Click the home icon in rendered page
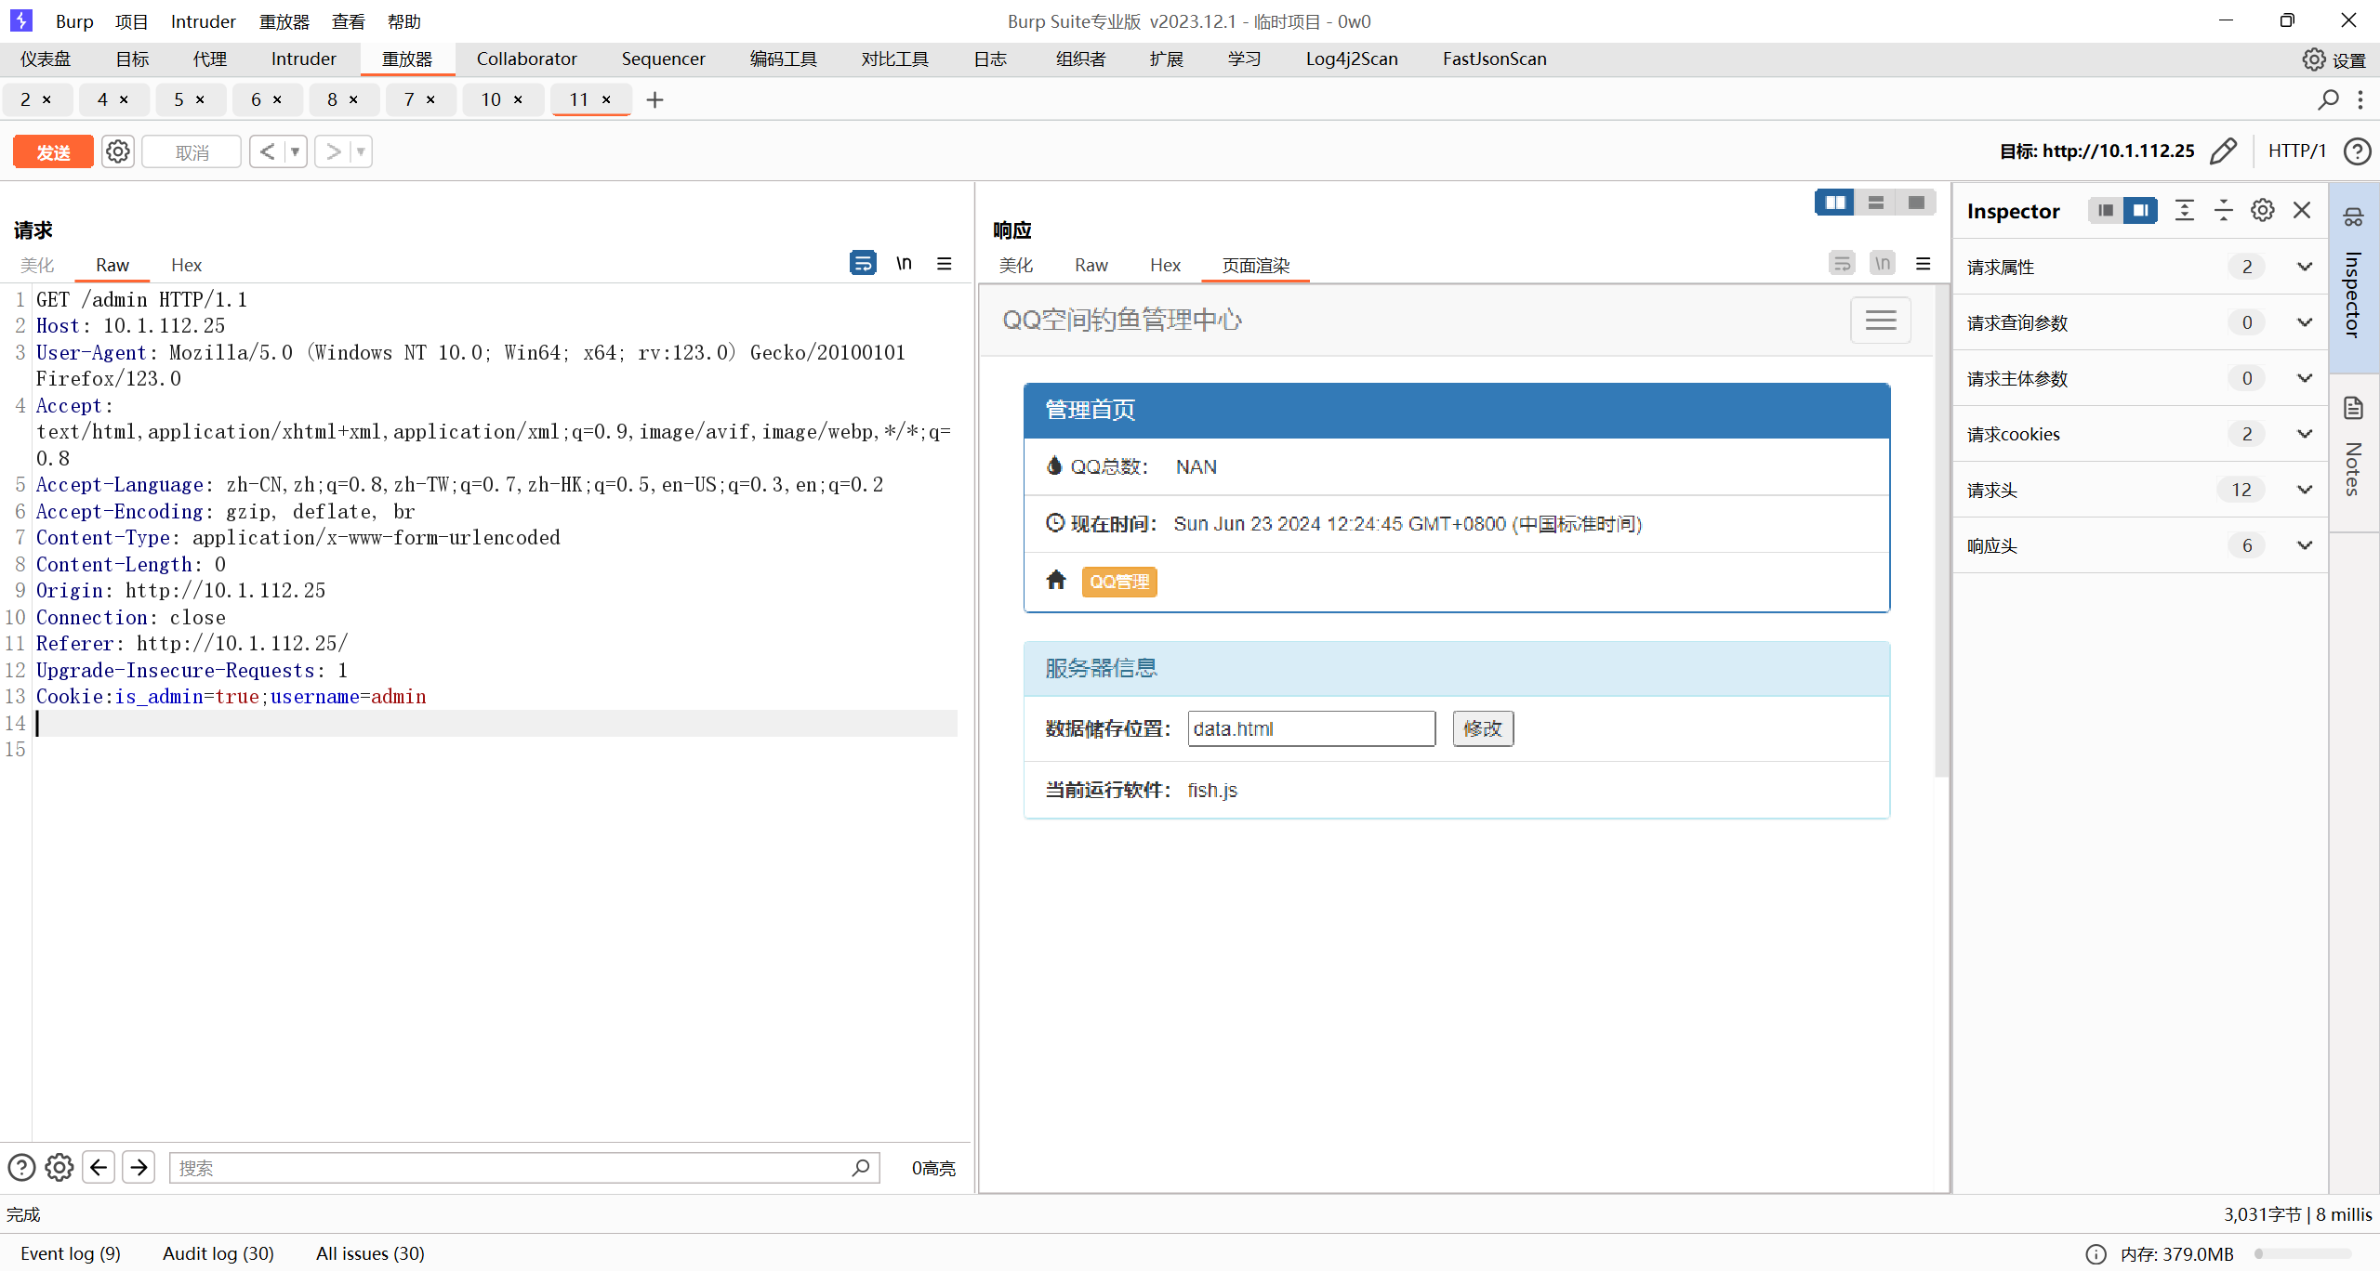 click(1056, 580)
